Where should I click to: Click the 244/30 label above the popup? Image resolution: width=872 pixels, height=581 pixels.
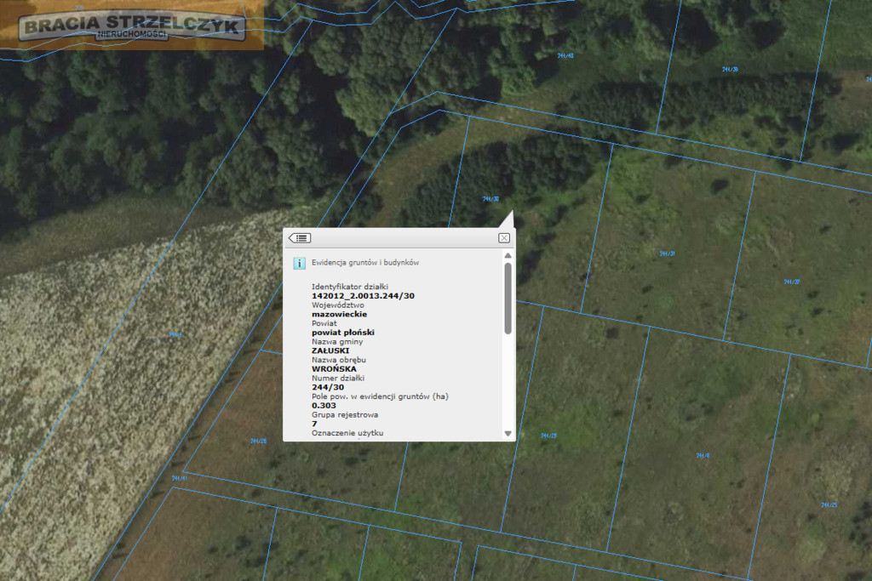pos(490,199)
